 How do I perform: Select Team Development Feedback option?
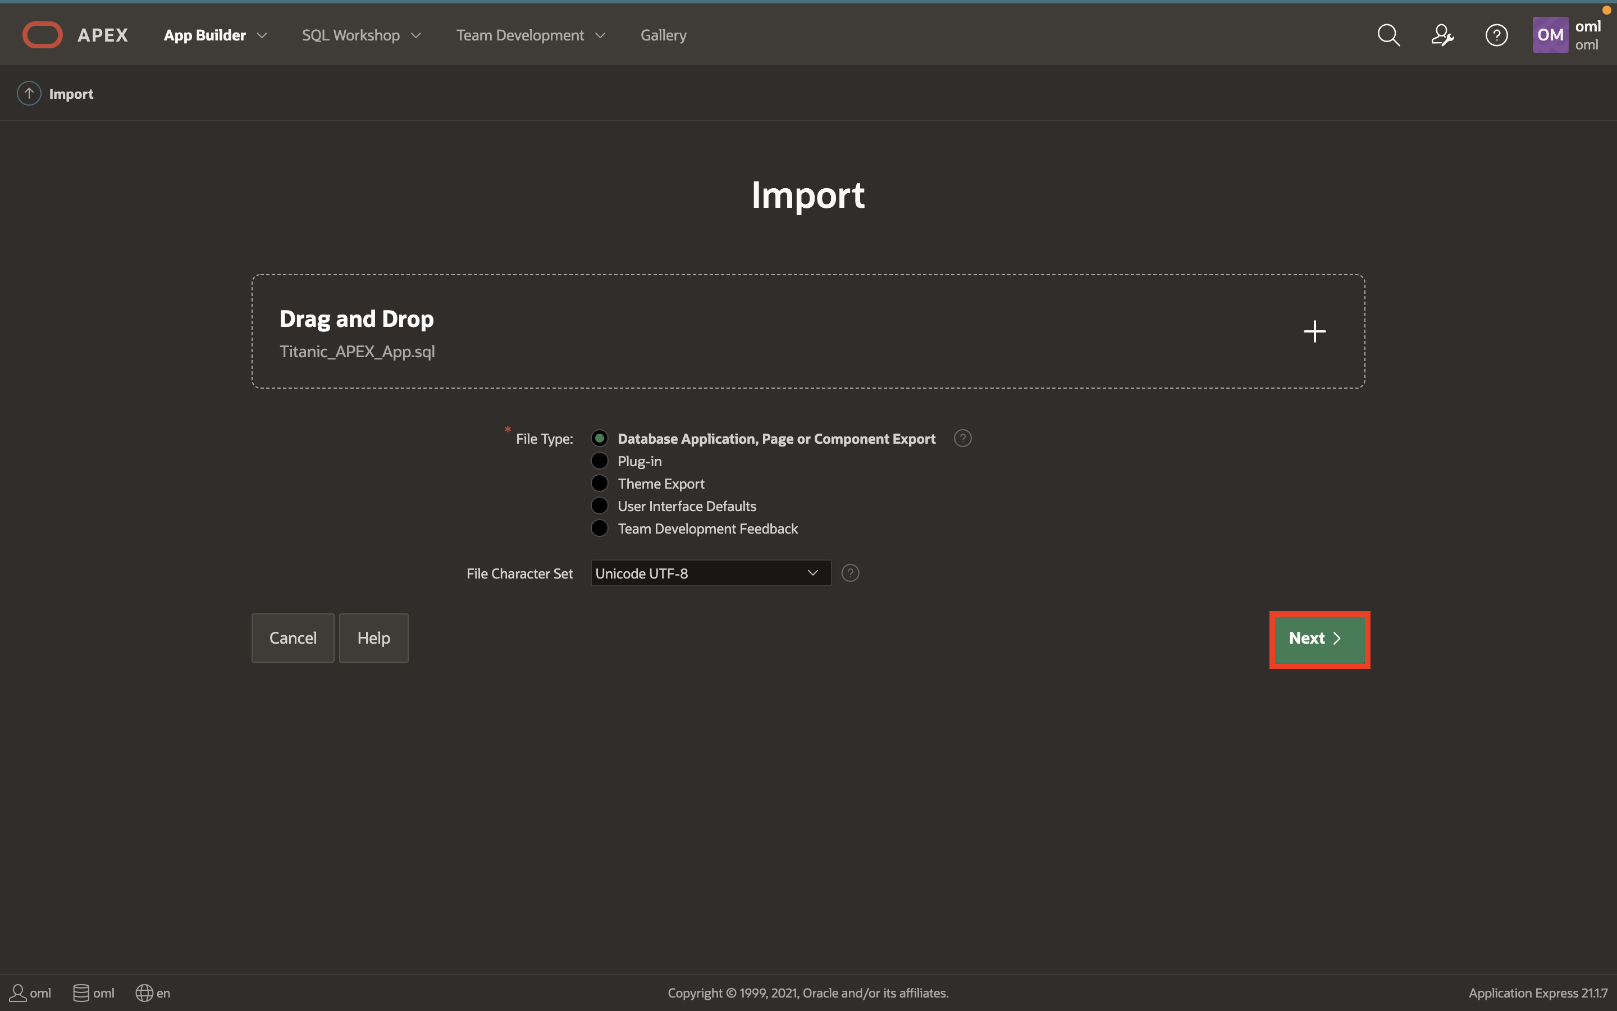pyautogui.click(x=600, y=528)
